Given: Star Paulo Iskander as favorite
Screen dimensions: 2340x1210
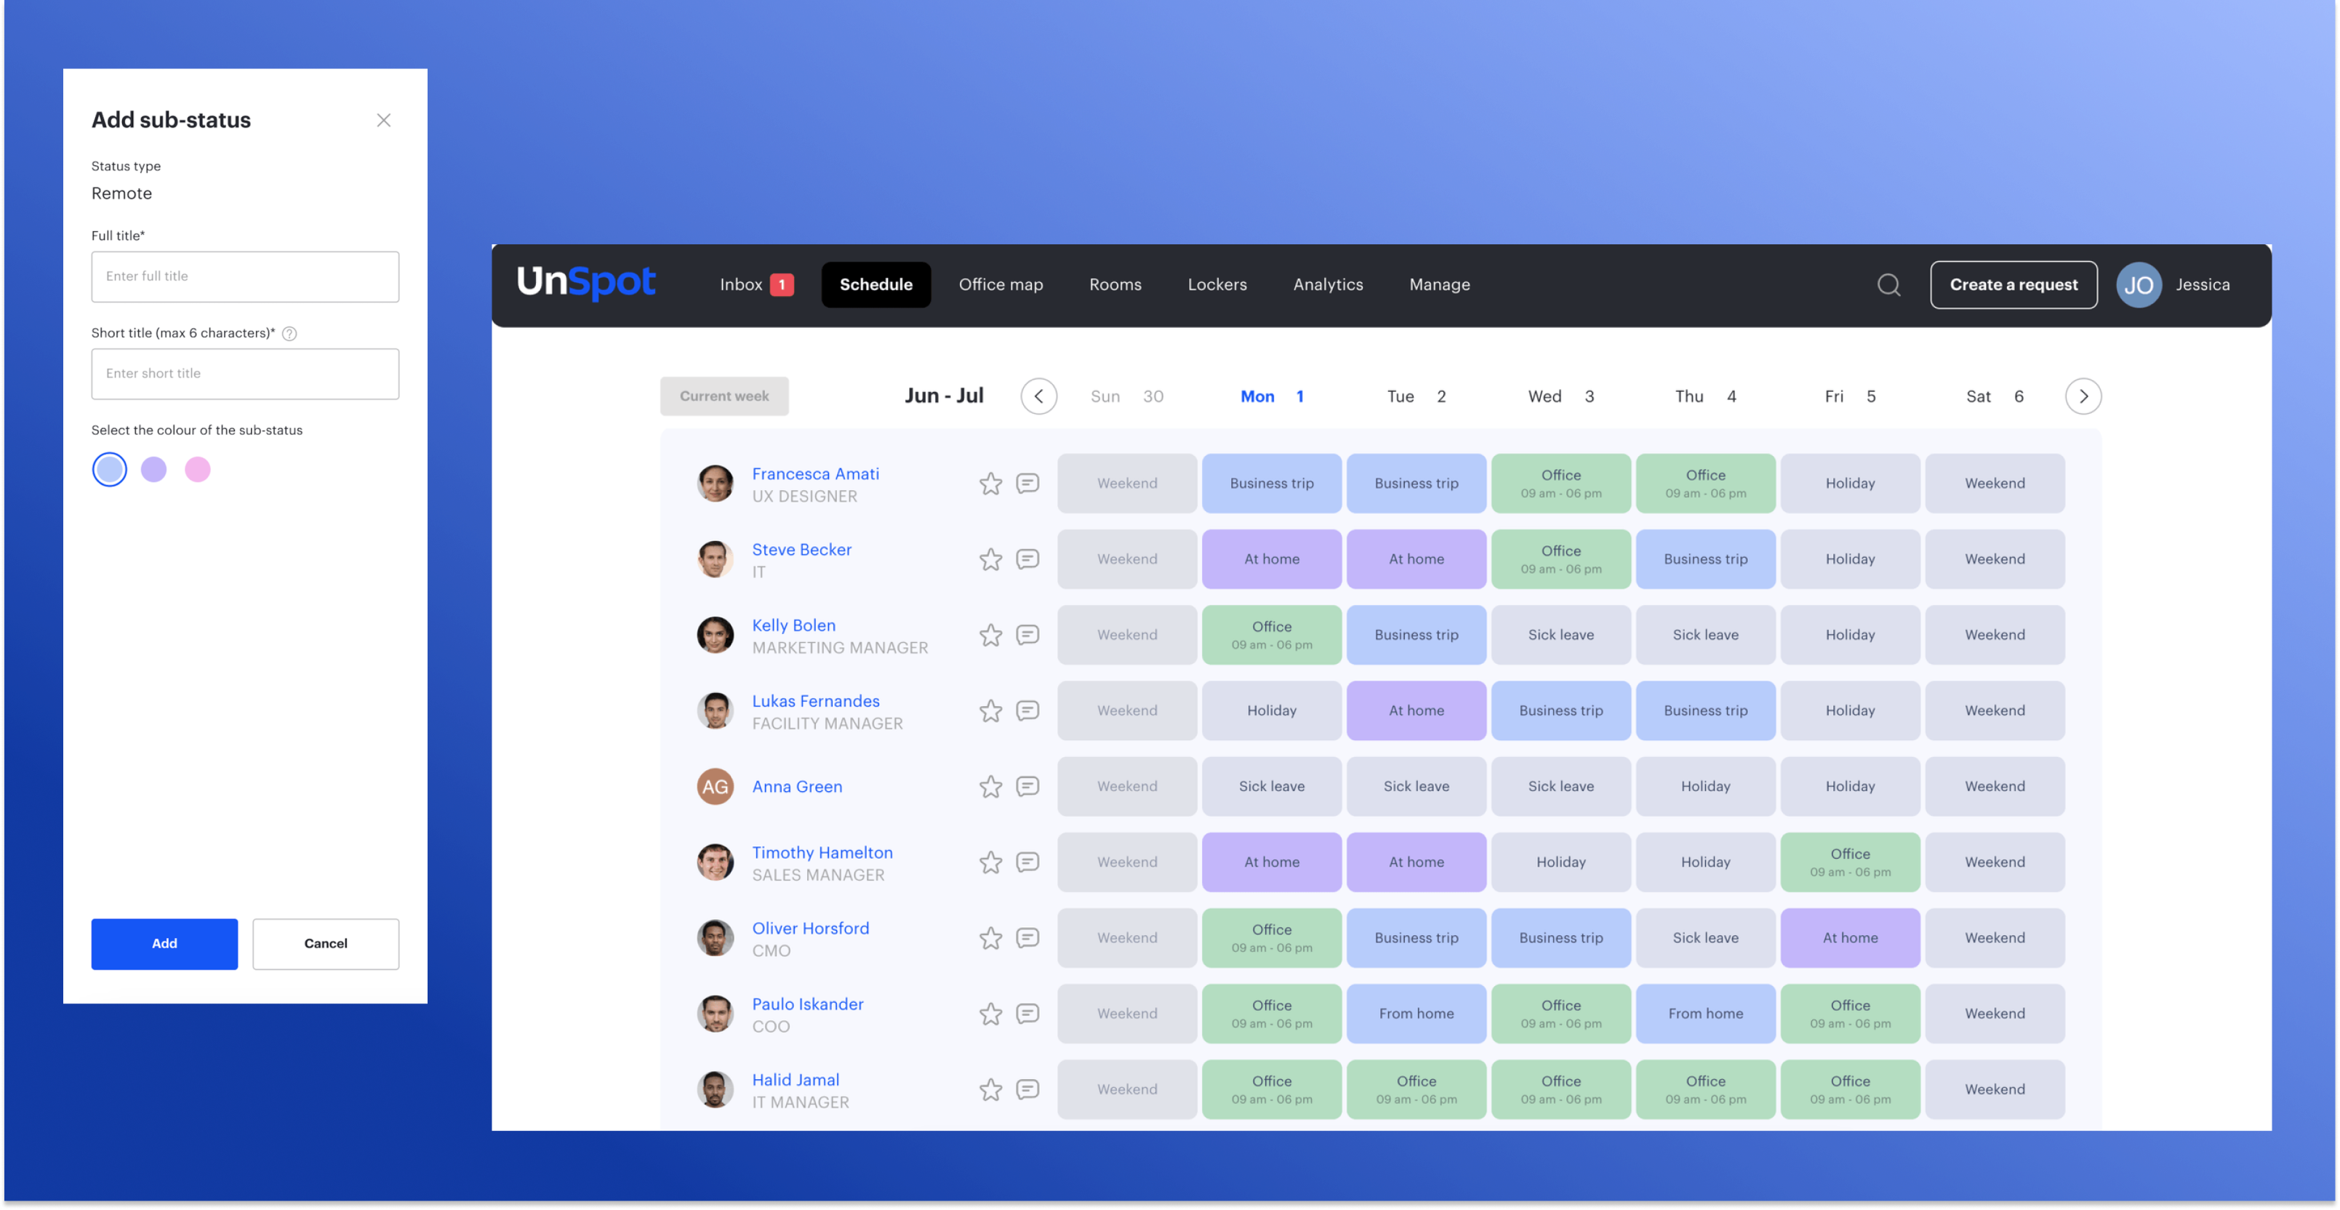Looking at the screenshot, I should click(x=990, y=1013).
